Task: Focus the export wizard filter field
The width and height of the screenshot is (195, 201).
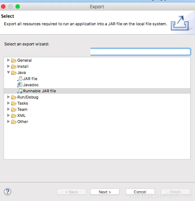Action: tap(141, 52)
